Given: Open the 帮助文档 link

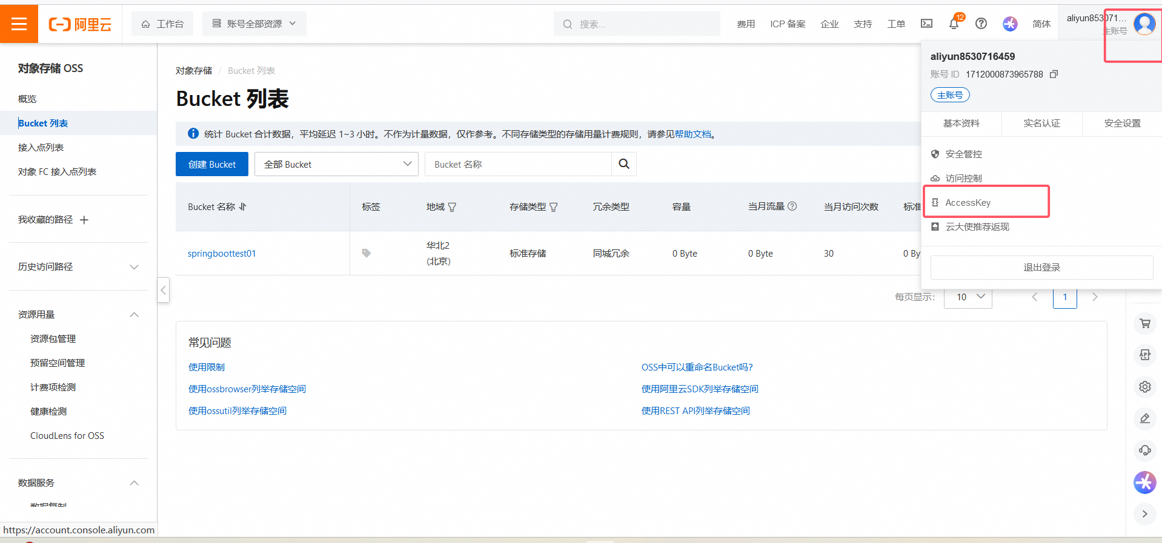Looking at the screenshot, I should (x=693, y=134).
